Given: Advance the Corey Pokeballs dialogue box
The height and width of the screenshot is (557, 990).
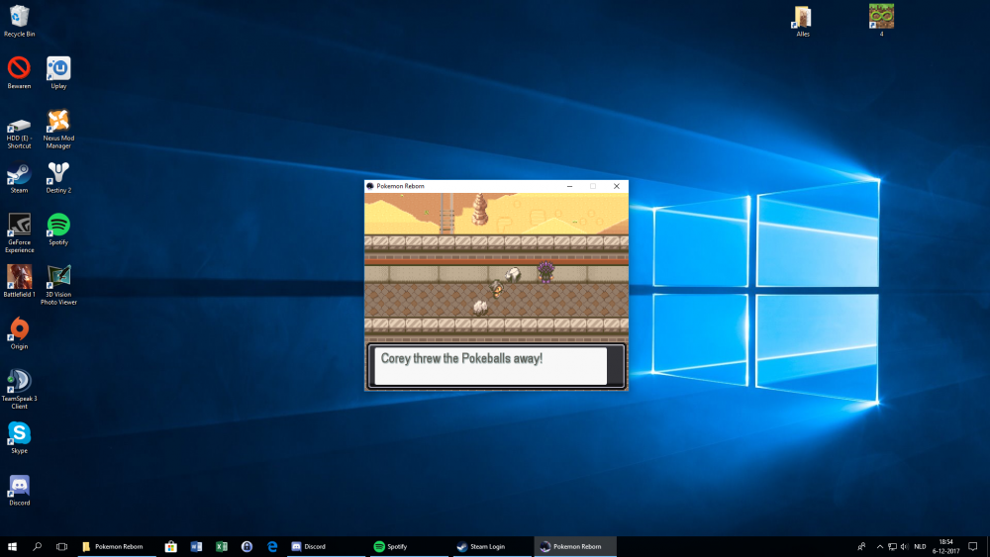Looking at the screenshot, I should 492,365.
